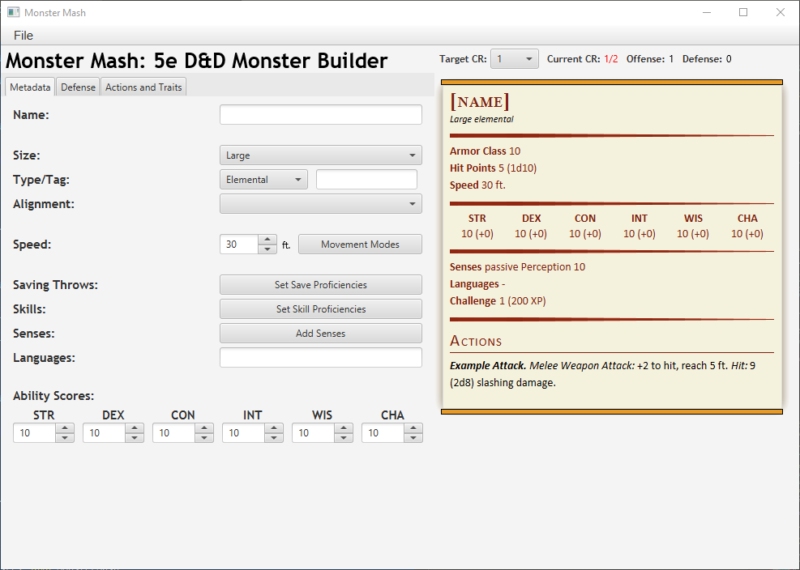Click the Monster Mash app icon in title bar
The height and width of the screenshot is (570, 800).
tap(13, 12)
